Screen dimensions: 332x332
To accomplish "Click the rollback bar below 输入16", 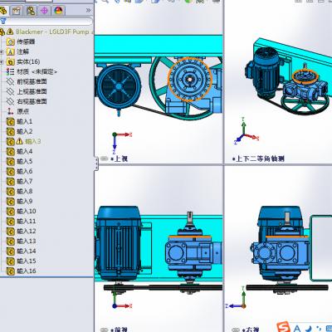I will [x=47, y=276].
